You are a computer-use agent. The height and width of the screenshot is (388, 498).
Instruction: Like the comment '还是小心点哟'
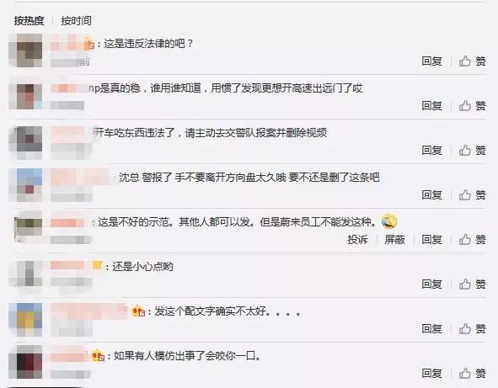tap(472, 284)
